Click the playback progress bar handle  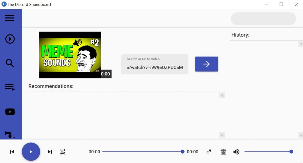tap(182, 152)
